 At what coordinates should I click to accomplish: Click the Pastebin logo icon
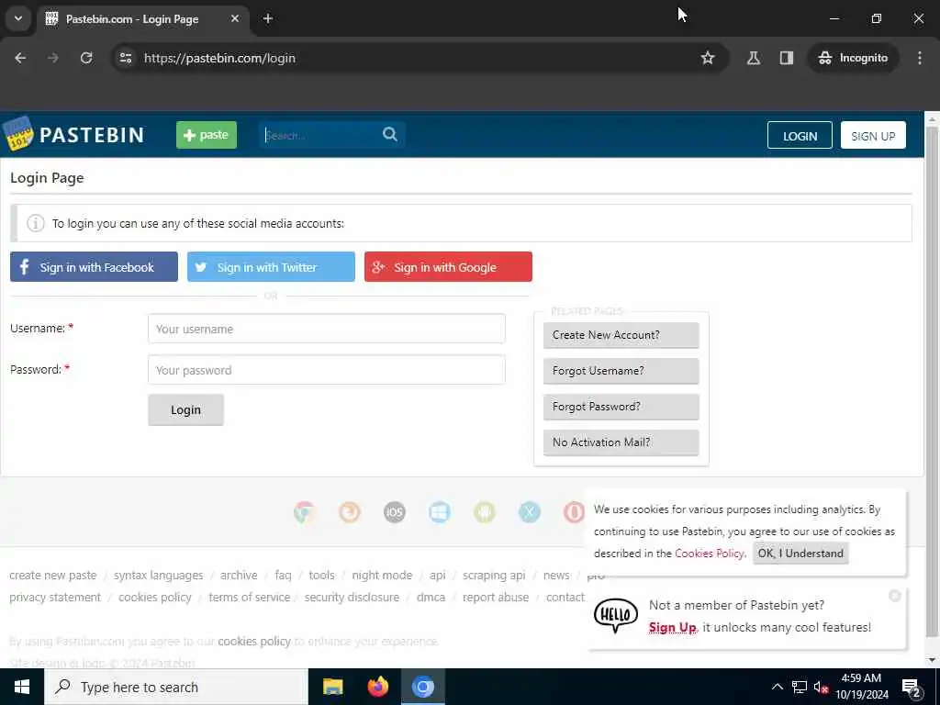(x=18, y=134)
